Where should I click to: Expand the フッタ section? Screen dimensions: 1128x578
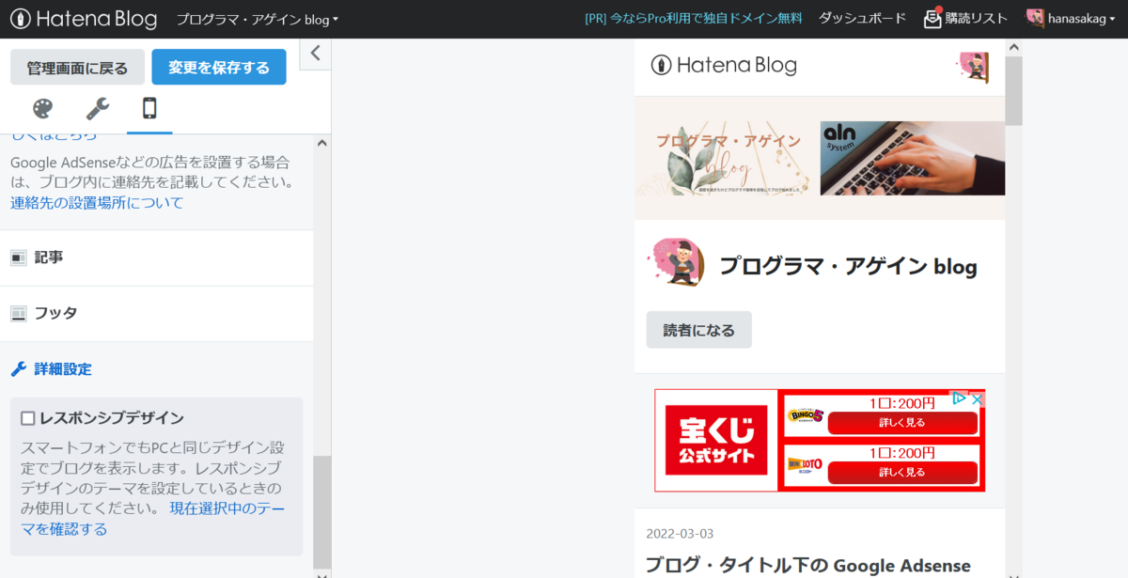click(x=156, y=313)
